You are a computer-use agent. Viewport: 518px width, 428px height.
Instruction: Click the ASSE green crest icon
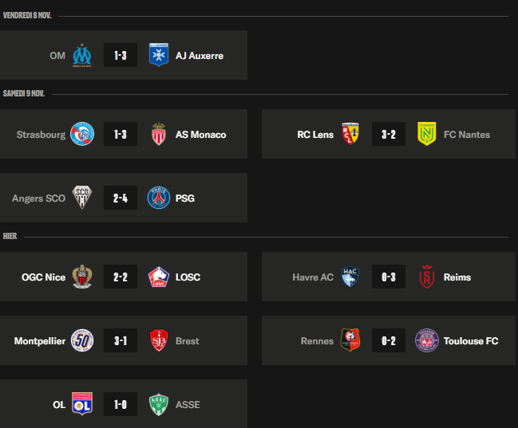coord(159,404)
